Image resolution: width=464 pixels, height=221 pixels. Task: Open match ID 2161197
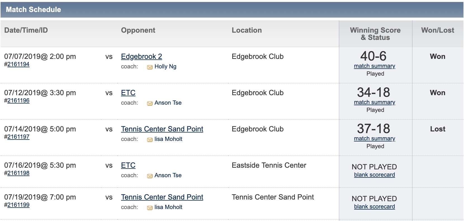[x=18, y=137]
